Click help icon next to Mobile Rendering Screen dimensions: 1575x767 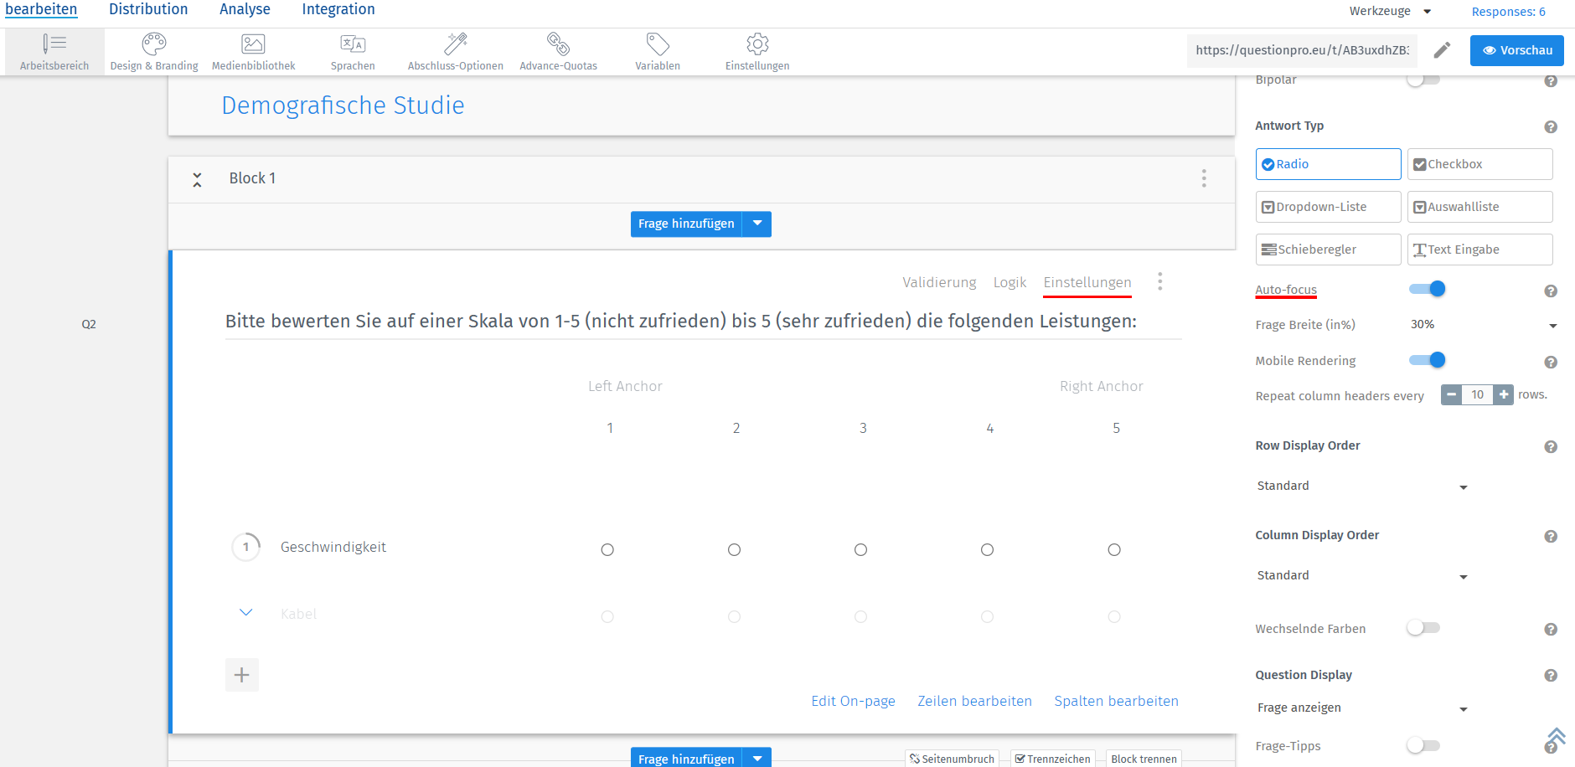[x=1551, y=363]
